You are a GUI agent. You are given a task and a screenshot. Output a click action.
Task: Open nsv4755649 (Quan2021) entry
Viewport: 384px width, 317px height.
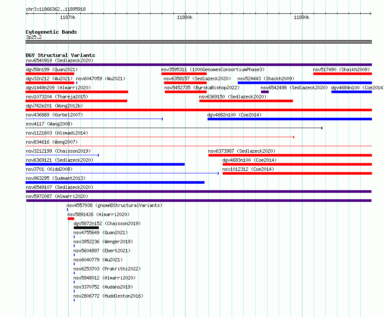101,232
